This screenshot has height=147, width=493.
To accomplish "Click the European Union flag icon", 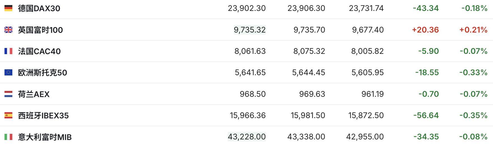I will point(8,72).
